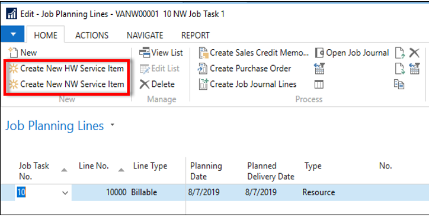
Task: Switch to the NAVIGATE ribbon tab
Action: coord(145,35)
